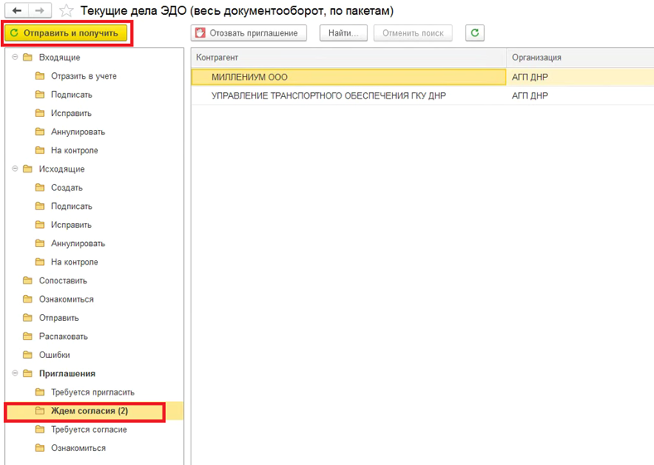Image resolution: width=654 pixels, height=465 pixels.
Task: Click the back navigation arrow
Action: point(17,11)
